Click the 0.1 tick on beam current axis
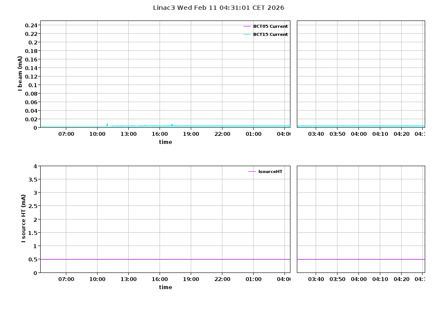 [x=33, y=85]
